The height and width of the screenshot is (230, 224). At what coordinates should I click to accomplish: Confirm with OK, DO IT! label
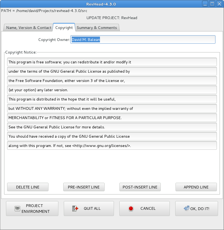(200, 209)
